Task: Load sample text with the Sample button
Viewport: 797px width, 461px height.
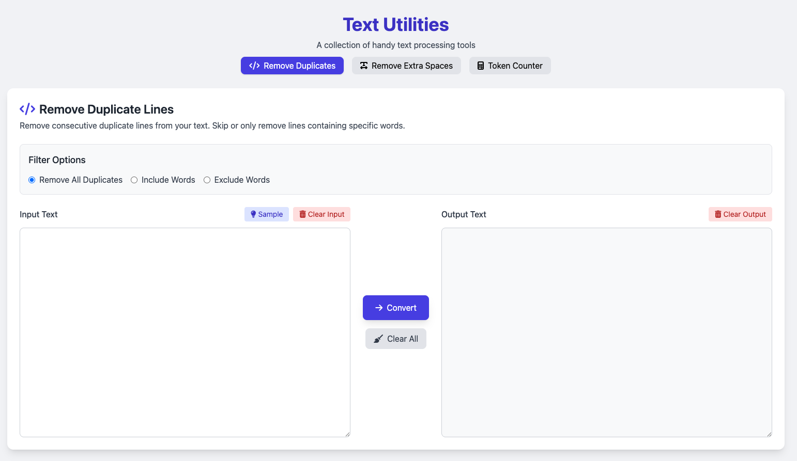Action: (x=267, y=214)
